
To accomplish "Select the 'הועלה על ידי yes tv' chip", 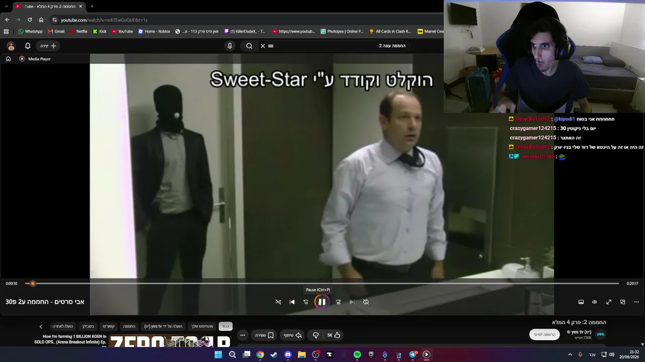I will [x=163, y=326].
